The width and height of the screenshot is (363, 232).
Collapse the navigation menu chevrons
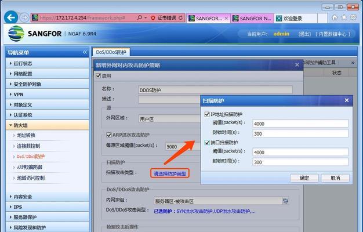point(85,52)
